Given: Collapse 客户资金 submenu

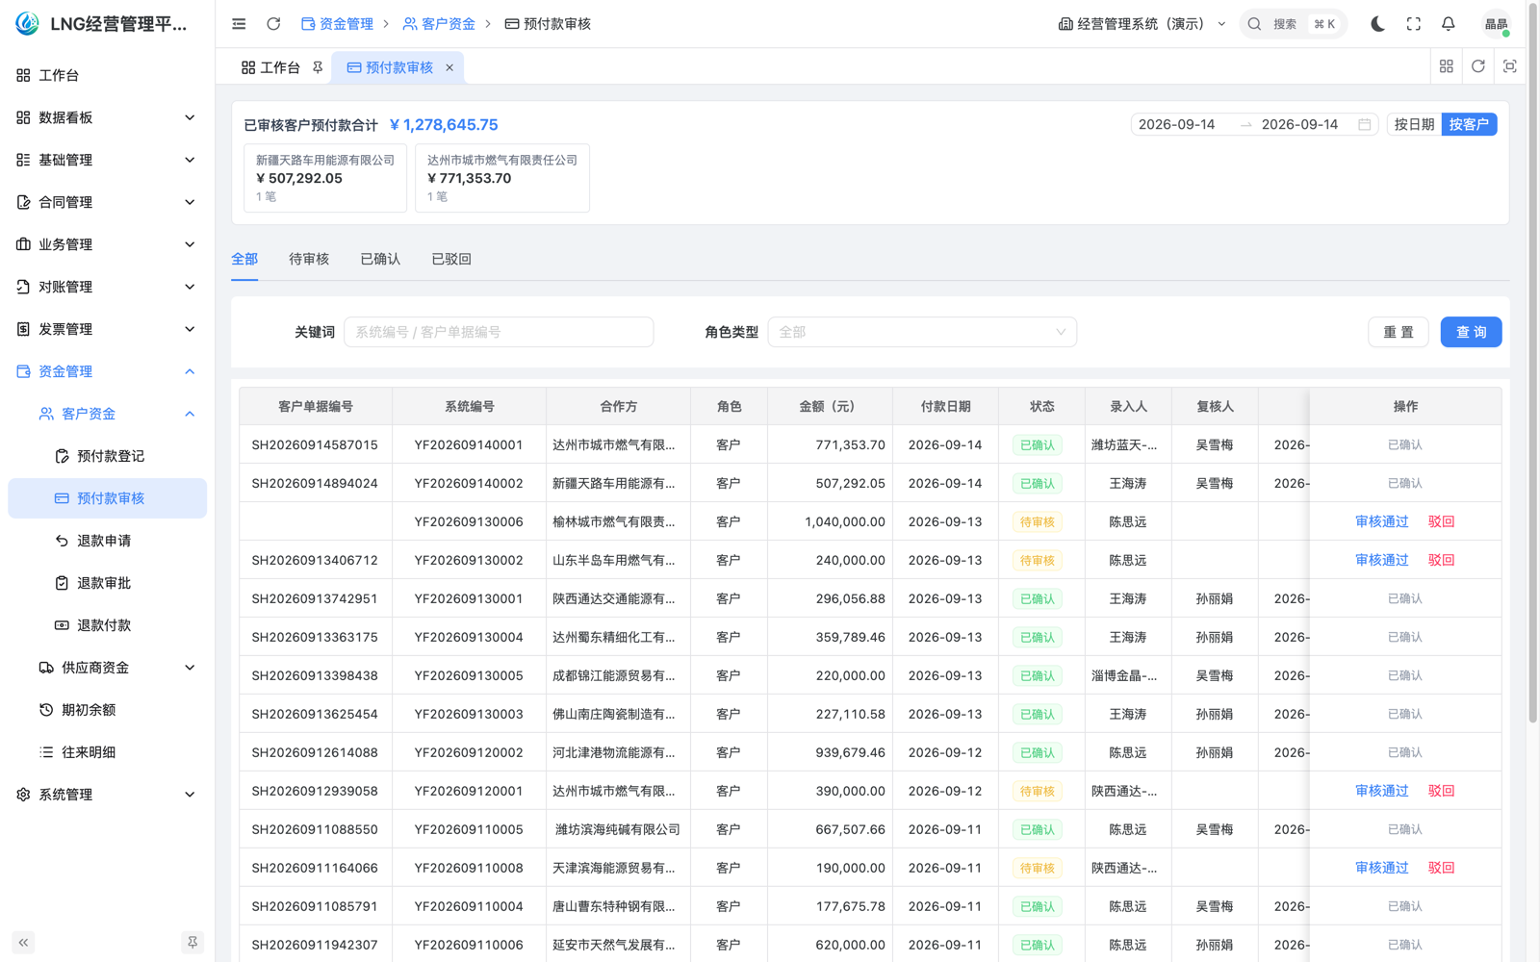Looking at the screenshot, I should [x=108, y=414].
